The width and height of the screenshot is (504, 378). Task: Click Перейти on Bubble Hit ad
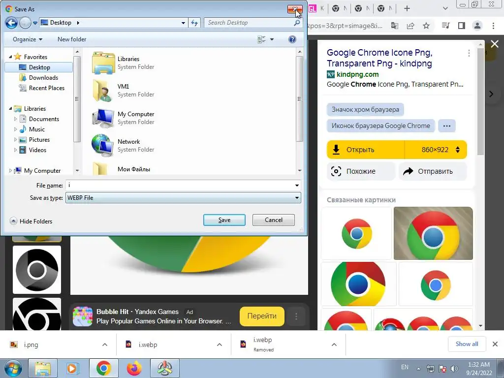coord(262,316)
